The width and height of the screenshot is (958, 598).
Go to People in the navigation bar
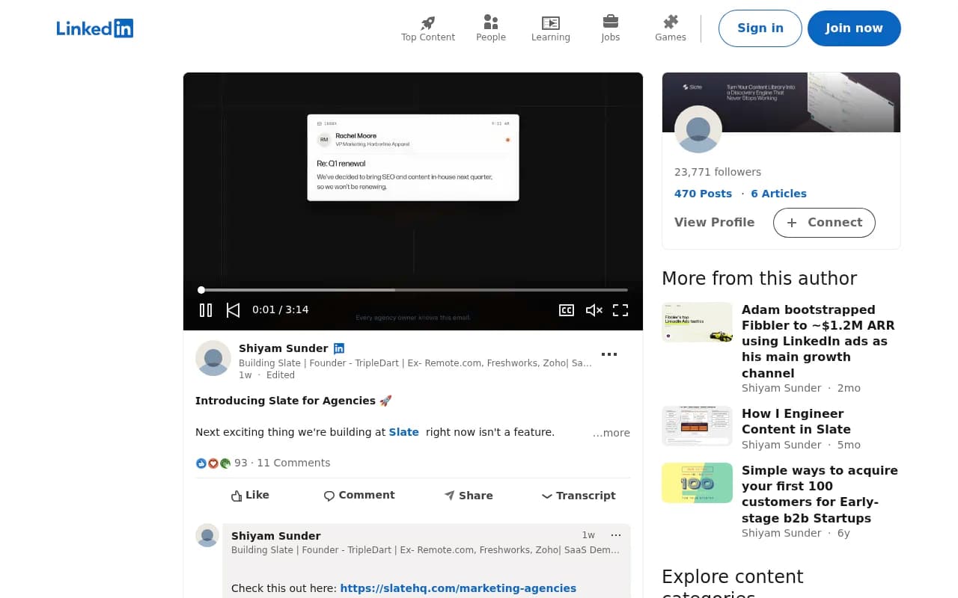click(x=491, y=29)
